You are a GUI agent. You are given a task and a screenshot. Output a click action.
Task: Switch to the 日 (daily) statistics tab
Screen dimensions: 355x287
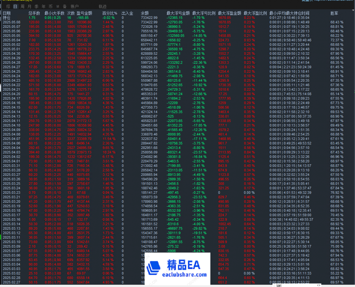click(15, 6)
